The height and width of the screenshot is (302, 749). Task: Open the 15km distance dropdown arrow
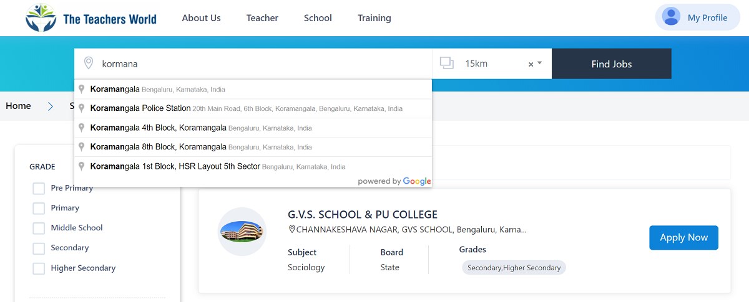pos(540,64)
